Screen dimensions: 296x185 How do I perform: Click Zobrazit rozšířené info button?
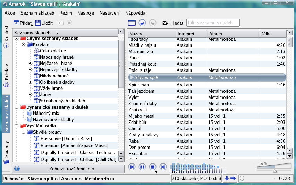68,169
